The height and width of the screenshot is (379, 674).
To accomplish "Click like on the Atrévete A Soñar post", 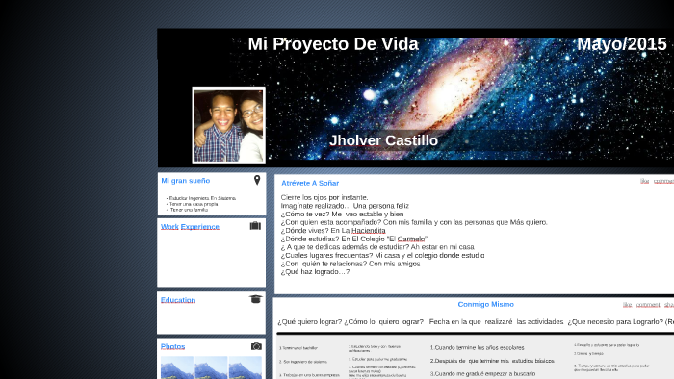I will [x=644, y=181].
